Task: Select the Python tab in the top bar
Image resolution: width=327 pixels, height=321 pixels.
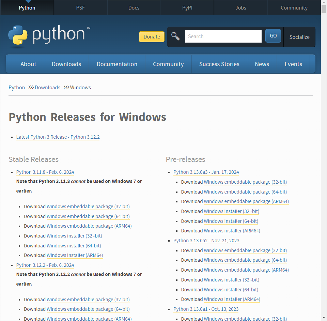Action: tap(27, 8)
